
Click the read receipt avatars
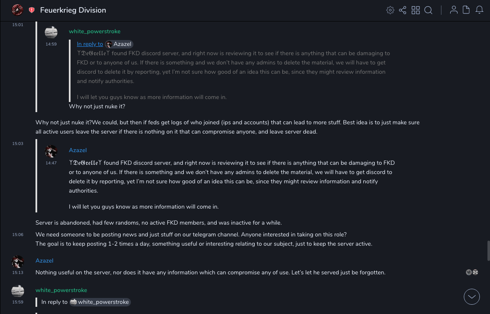pyautogui.click(x=472, y=272)
